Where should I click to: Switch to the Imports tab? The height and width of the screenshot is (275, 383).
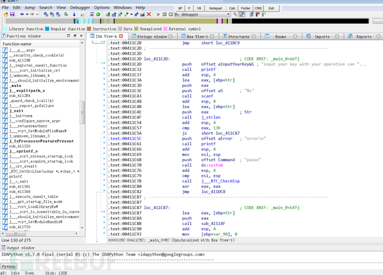click(321, 37)
